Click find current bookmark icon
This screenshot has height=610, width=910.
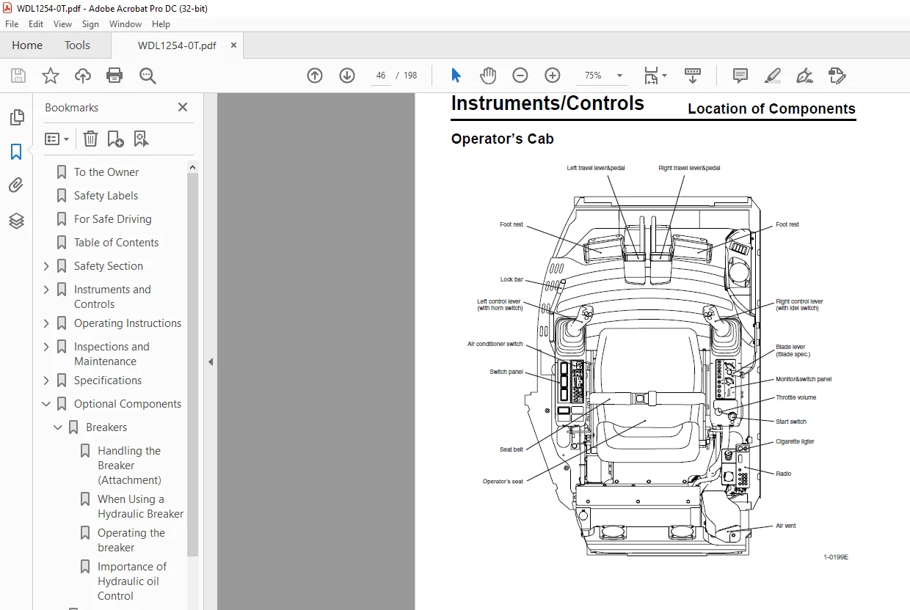[x=142, y=139]
